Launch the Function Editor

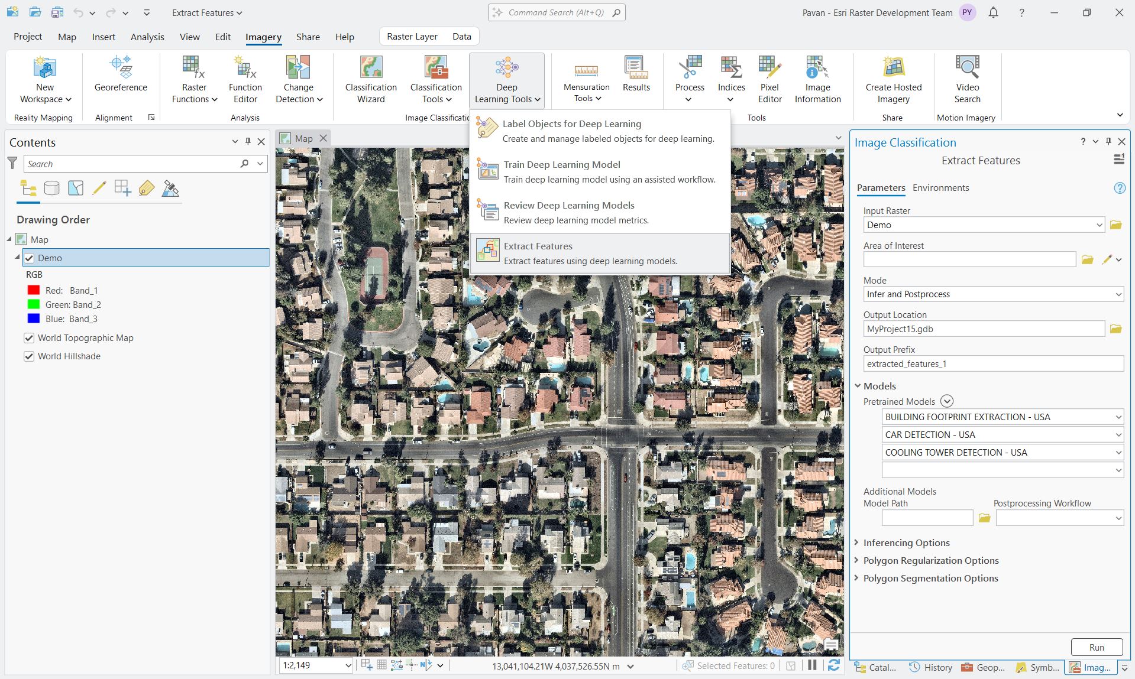pos(245,77)
